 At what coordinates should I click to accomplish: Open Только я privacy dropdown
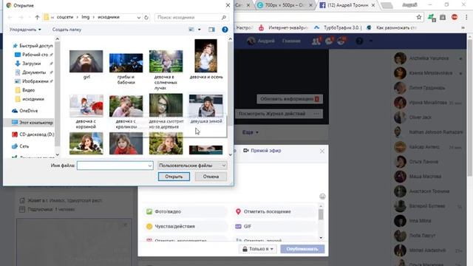pos(258,249)
